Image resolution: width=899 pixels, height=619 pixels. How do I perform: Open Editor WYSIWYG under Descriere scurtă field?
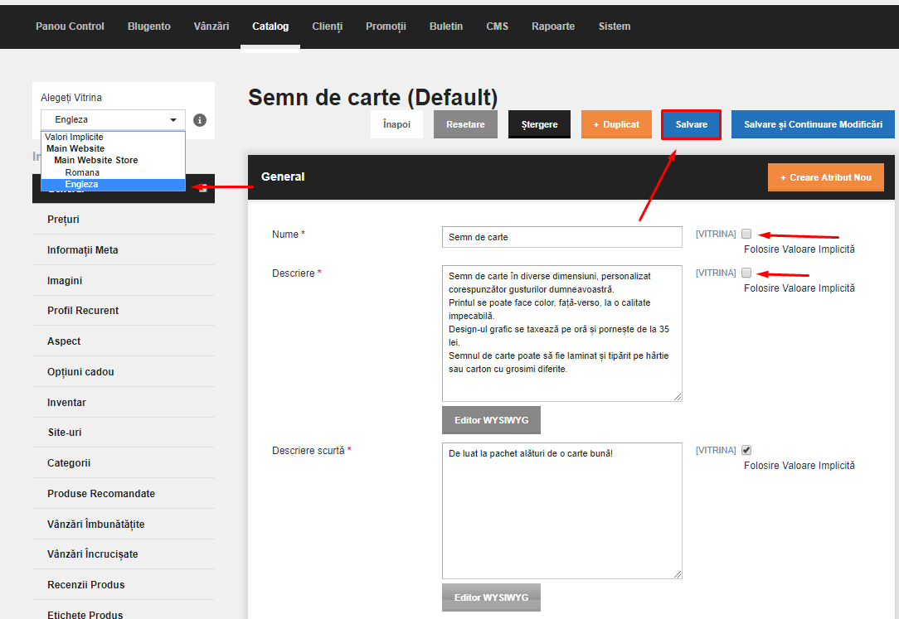pos(491,597)
